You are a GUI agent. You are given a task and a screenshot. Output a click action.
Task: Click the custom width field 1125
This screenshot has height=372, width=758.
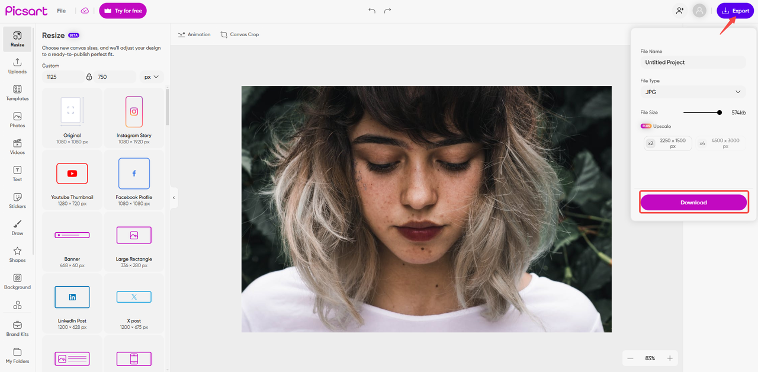63,77
